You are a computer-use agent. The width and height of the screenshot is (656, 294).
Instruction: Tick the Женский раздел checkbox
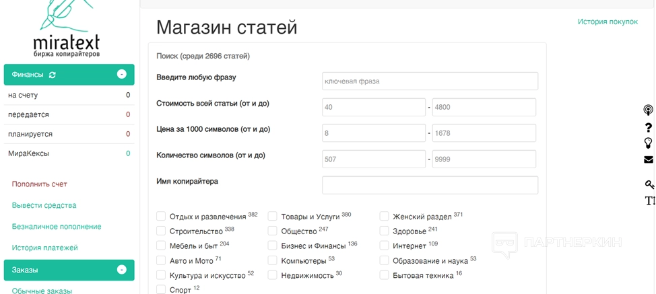pos(384,217)
